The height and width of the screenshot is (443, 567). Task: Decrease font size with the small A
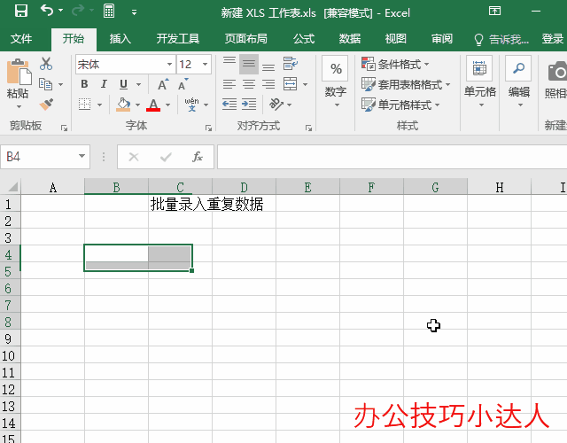point(183,84)
